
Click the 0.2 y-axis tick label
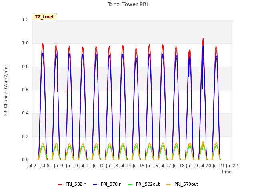click(25, 136)
